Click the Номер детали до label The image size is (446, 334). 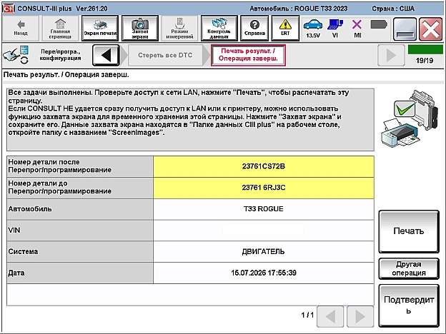(x=80, y=188)
